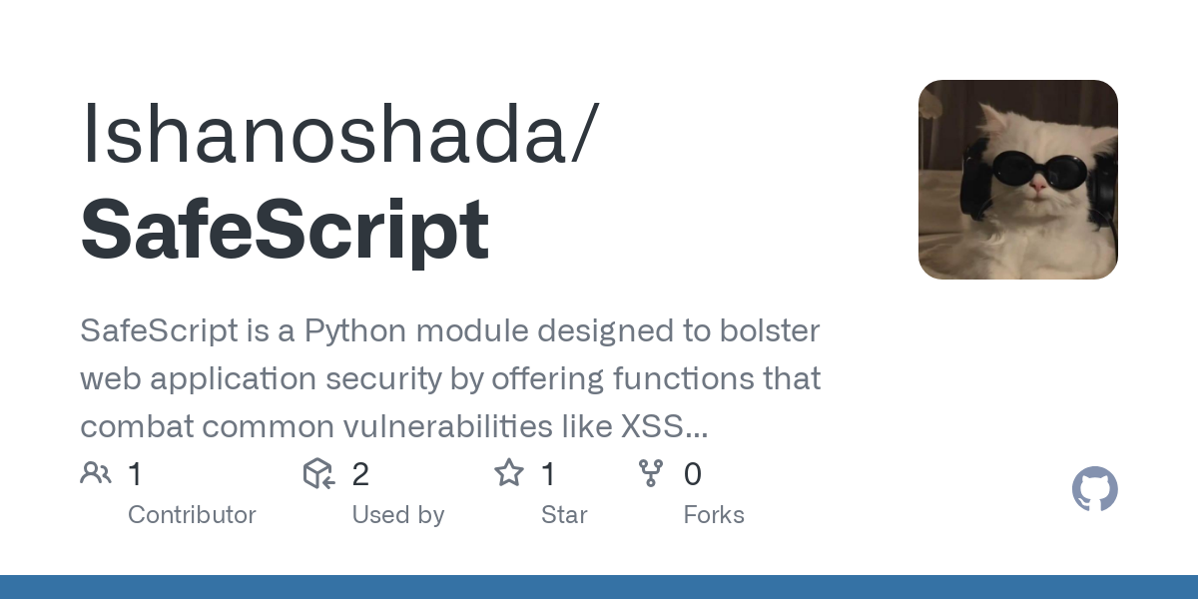Click the contributors people icon
Viewport: 1198px width, 599px height.
pyautogui.click(x=96, y=473)
